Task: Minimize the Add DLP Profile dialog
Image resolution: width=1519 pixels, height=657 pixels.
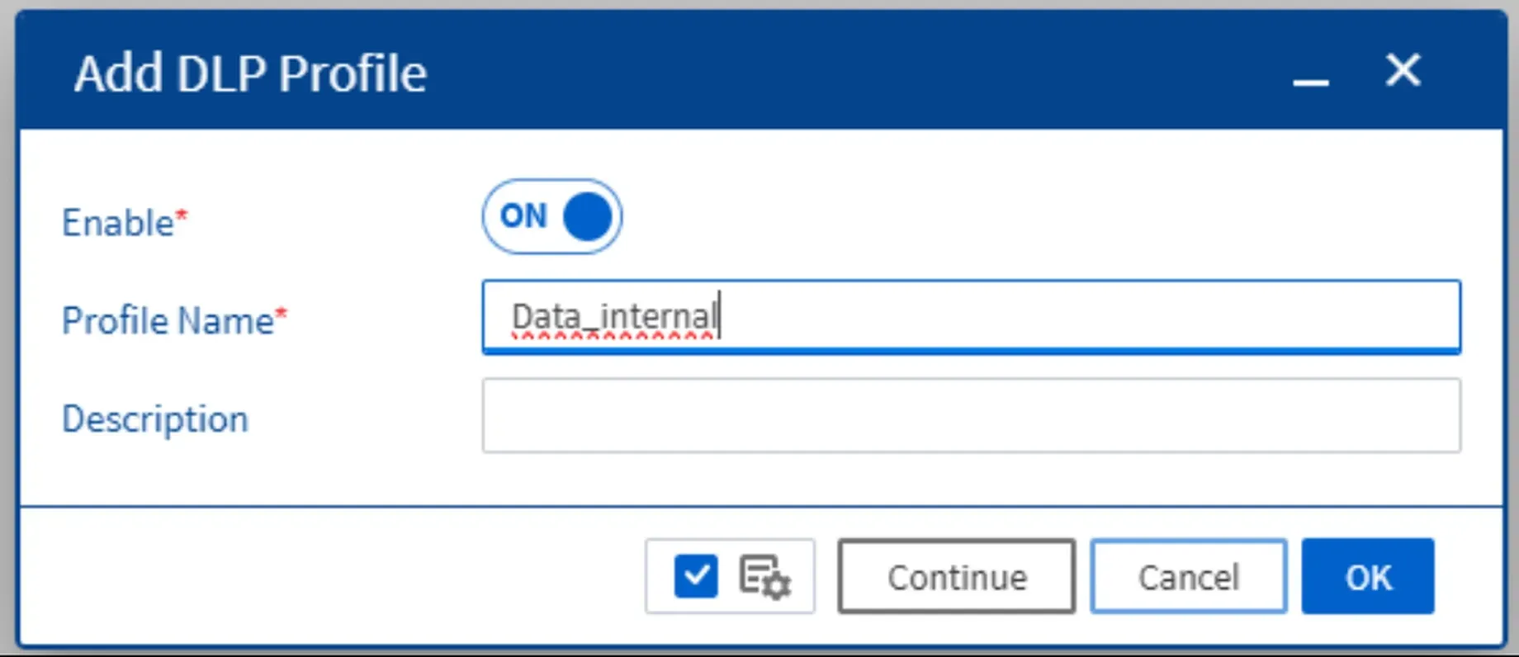Action: (1310, 81)
